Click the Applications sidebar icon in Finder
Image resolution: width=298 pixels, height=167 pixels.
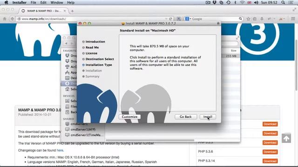click(x=67, y=72)
